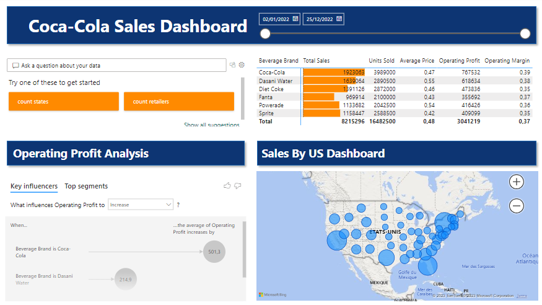This screenshot has height=305, width=542.
Task: Sort table by Operating Profit header
Action: [459, 61]
